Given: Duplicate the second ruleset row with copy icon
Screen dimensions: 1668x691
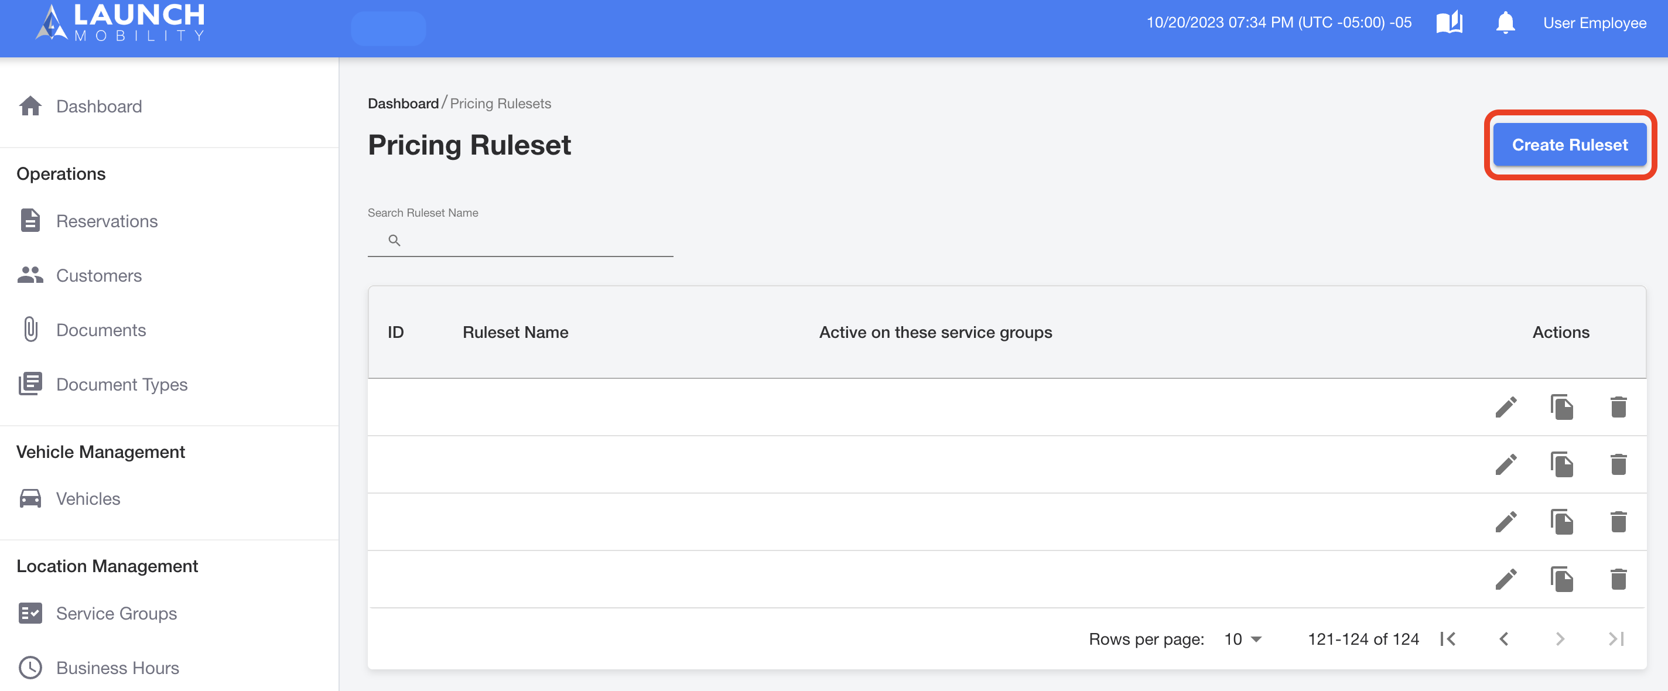Looking at the screenshot, I should pyautogui.click(x=1562, y=464).
